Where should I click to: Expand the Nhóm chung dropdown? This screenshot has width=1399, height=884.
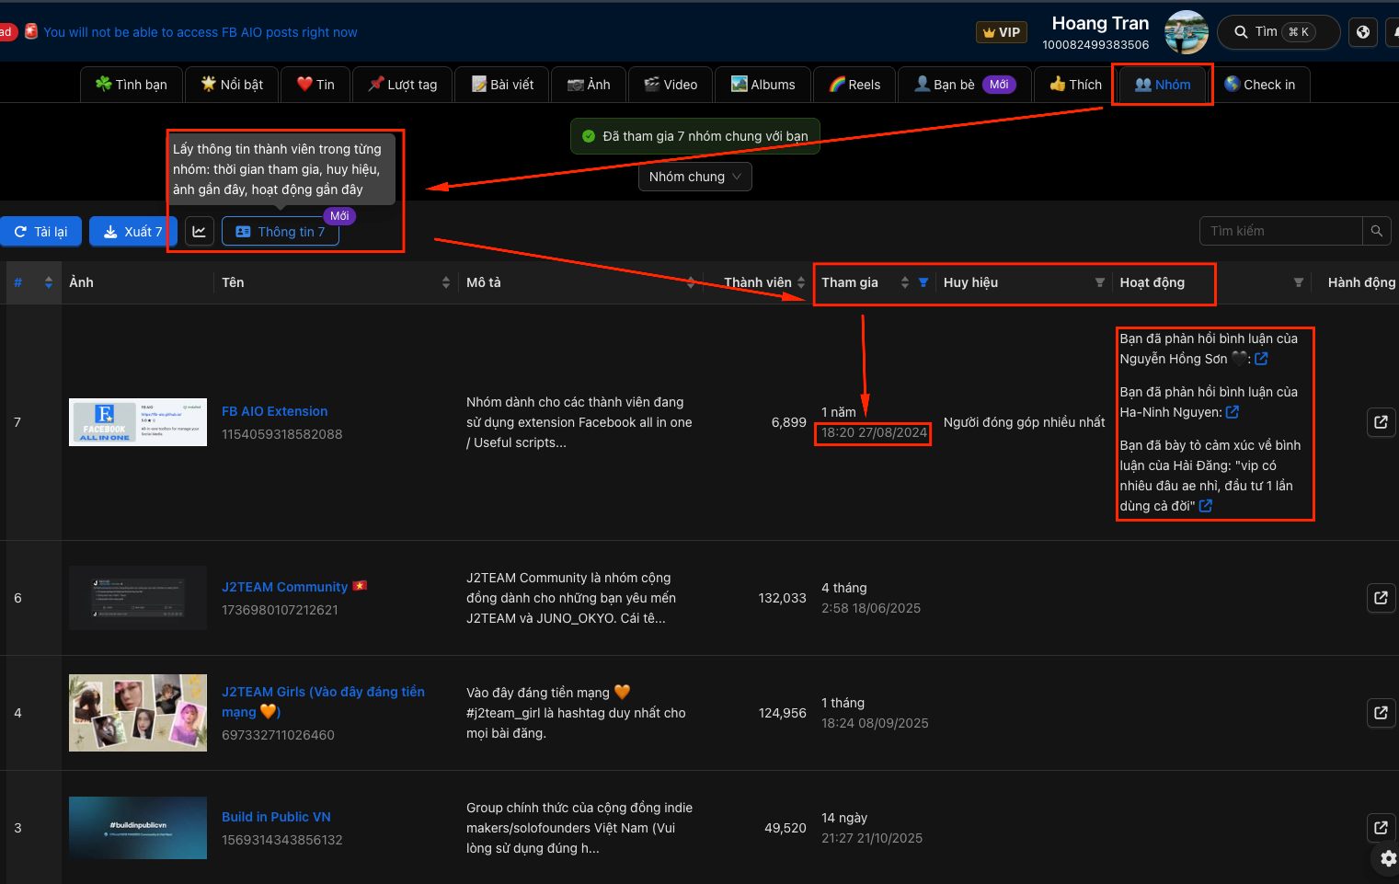coord(695,177)
